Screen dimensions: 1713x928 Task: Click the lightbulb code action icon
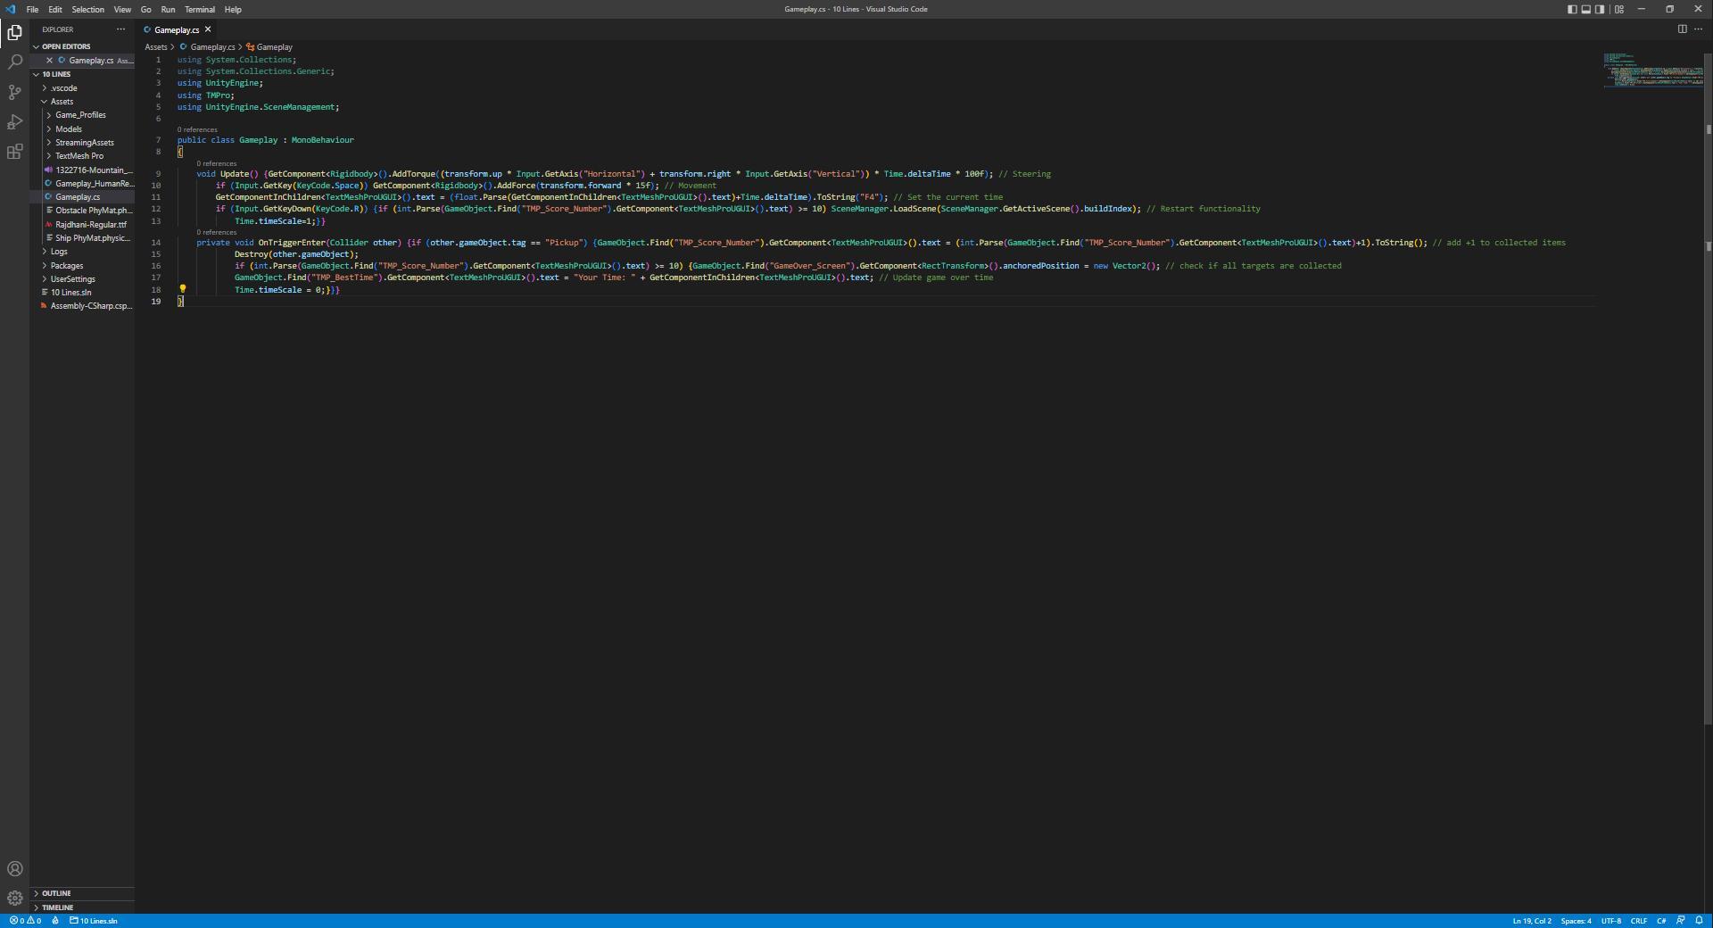coord(183,289)
